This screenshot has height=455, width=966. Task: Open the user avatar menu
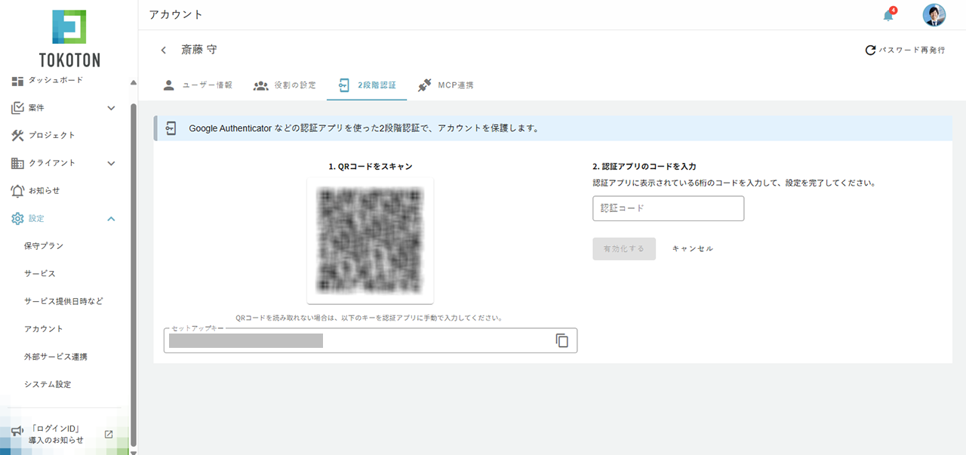tap(934, 15)
